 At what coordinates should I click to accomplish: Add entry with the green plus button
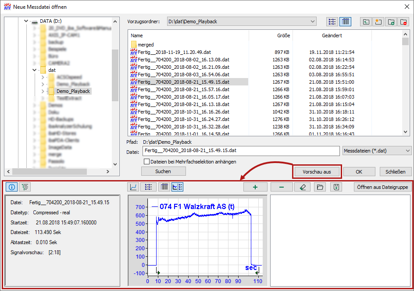pyautogui.click(x=255, y=187)
